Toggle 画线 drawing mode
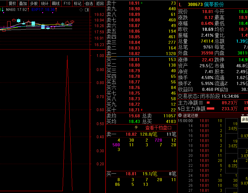The width and height of the screenshot is (248, 193). (56, 3)
